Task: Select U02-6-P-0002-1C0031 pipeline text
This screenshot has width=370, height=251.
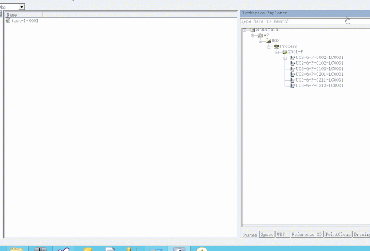Action: click(x=320, y=57)
